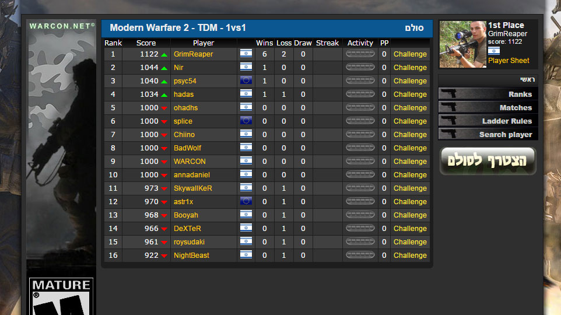This screenshot has width=561, height=315.
Task: Click the Score column header
Action: [146, 43]
